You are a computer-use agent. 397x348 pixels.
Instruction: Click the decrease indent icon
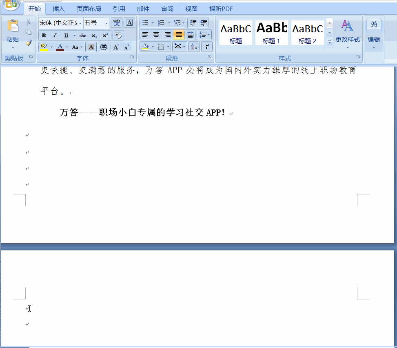193,23
